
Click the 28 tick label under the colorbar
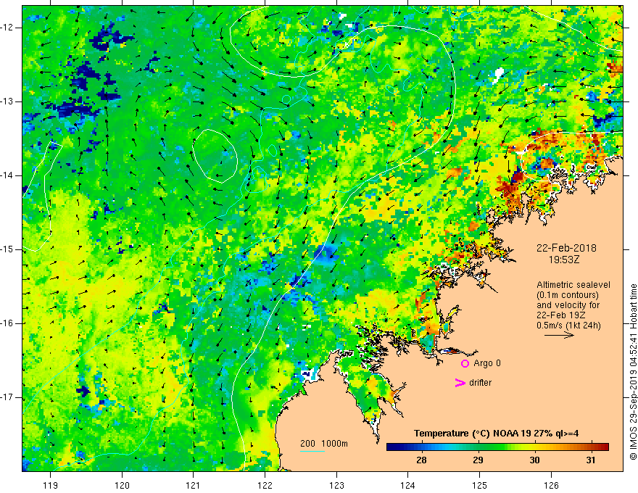click(x=421, y=460)
